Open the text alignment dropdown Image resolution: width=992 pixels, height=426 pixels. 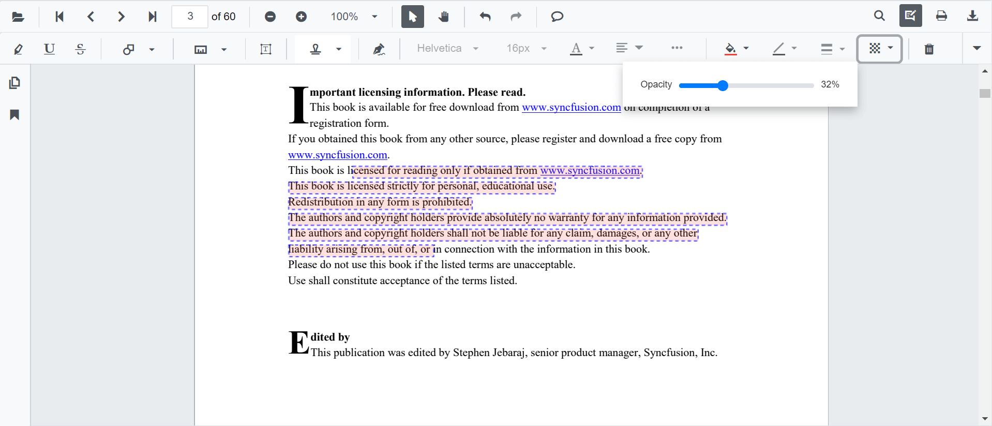pyautogui.click(x=629, y=48)
